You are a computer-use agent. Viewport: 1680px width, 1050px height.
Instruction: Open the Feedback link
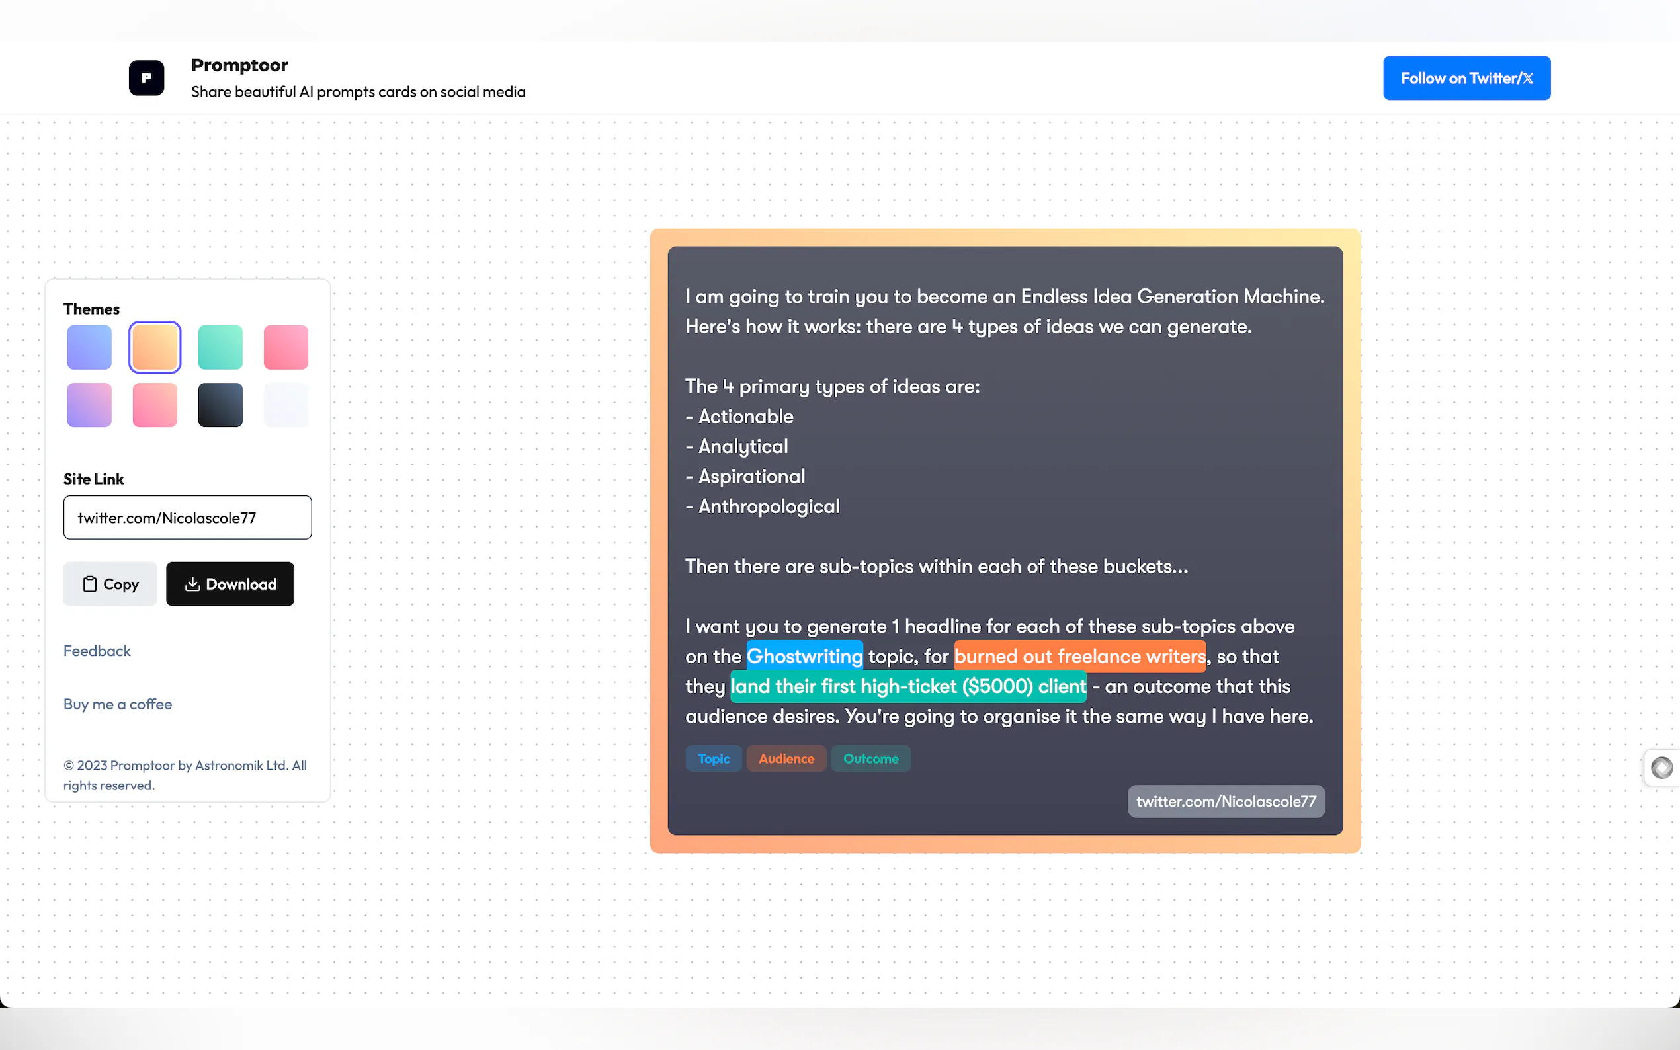[97, 651]
